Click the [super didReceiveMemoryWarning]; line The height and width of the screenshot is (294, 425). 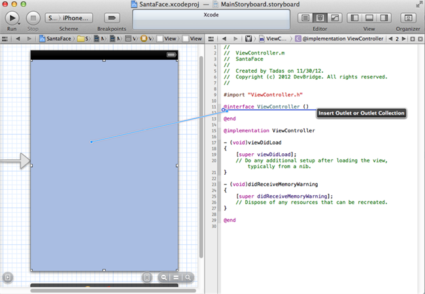pos(284,196)
